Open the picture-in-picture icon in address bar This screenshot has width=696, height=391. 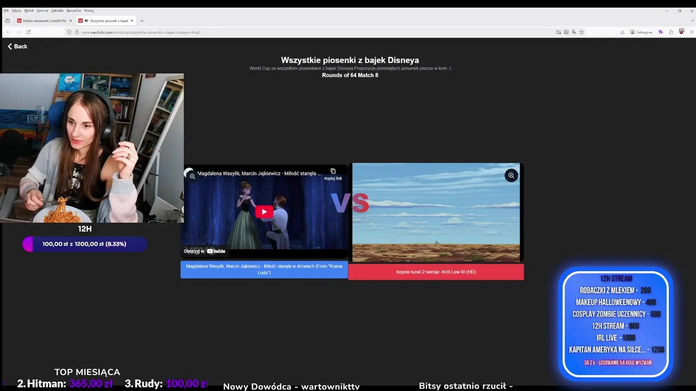point(558,32)
